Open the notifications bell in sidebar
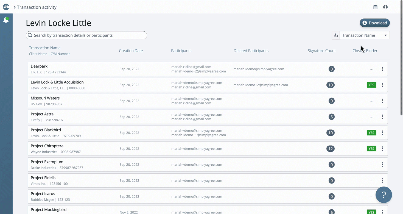The height and width of the screenshot is (214, 403). [x=6, y=20]
